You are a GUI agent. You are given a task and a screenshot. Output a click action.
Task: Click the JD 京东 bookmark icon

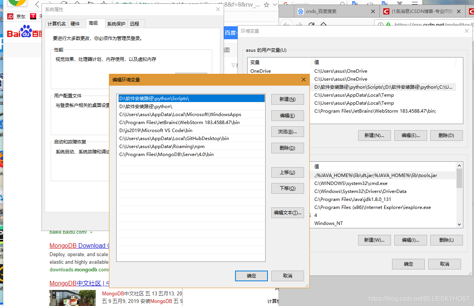pos(10,16)
